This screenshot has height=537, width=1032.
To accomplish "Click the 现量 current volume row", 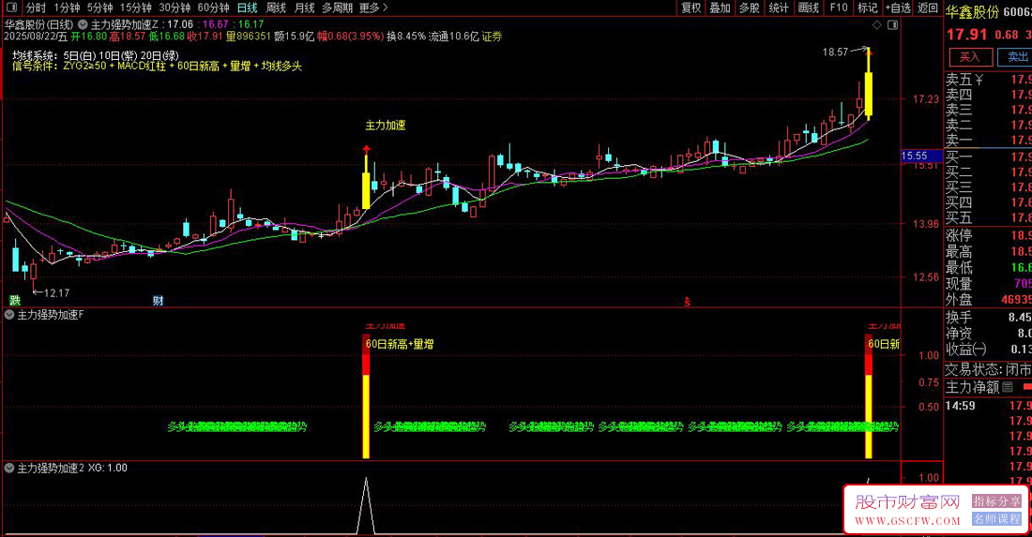I will click(x=988, y=283).
